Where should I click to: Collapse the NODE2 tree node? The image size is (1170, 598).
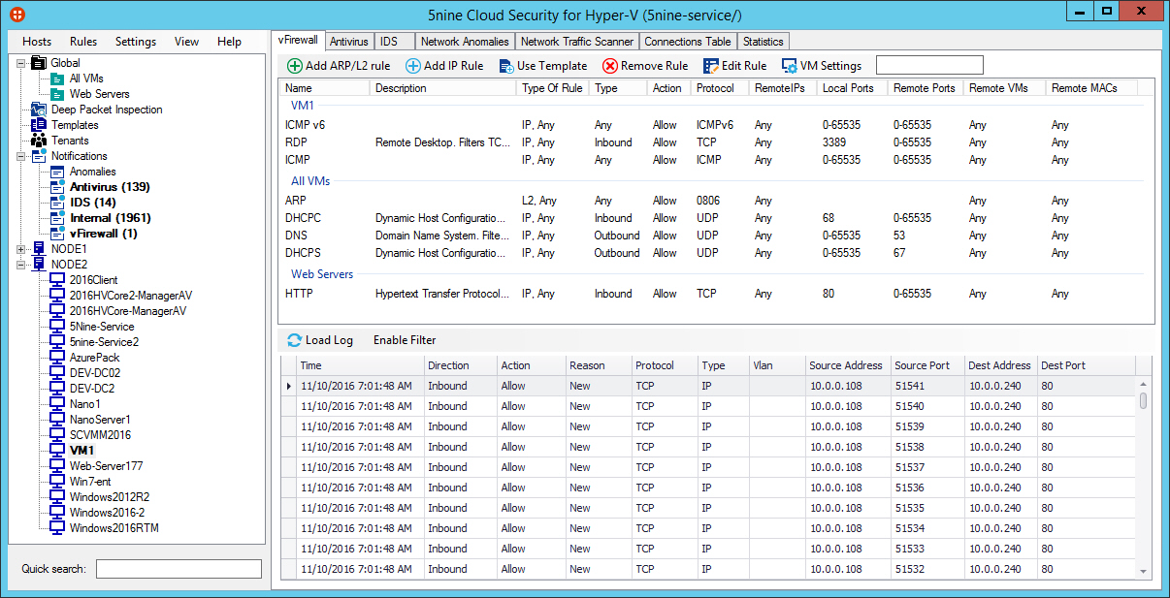click(x=21, y=265)
